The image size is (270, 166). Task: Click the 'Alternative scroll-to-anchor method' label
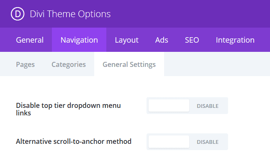[x=74, y=141]
